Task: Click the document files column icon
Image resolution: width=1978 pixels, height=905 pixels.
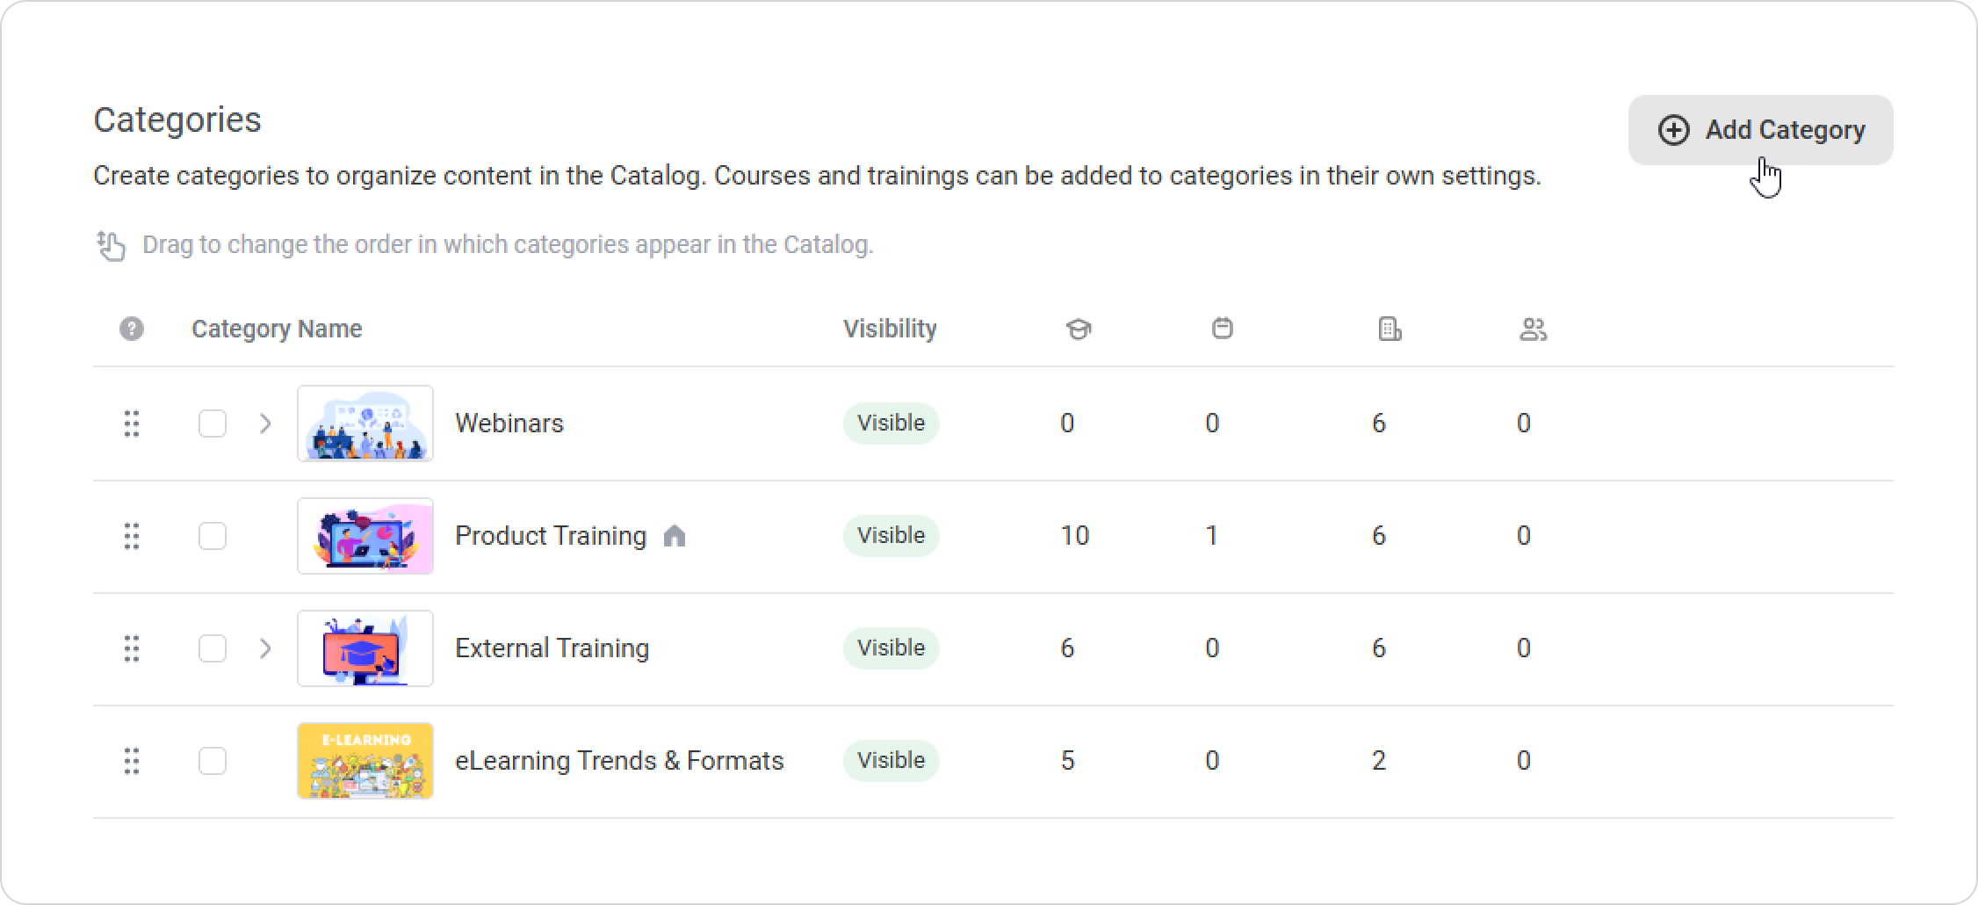Action: [1390, 329]
